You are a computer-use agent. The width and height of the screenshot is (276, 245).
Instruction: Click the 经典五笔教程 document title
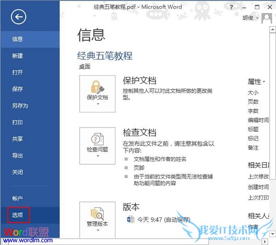click(x=105, y=56)
